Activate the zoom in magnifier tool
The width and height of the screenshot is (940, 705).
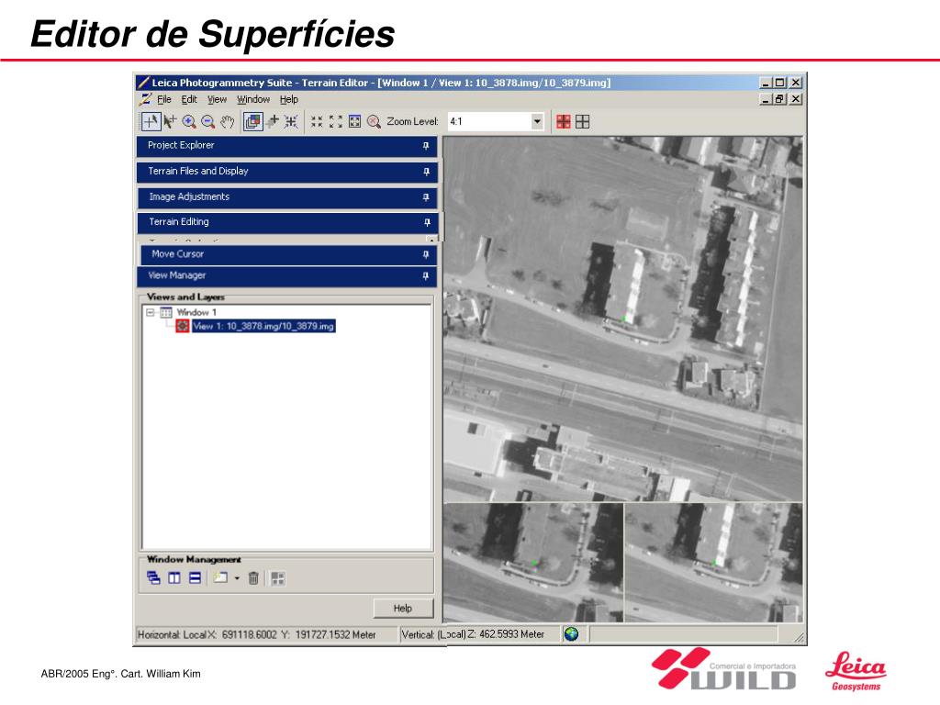[189, 122]
